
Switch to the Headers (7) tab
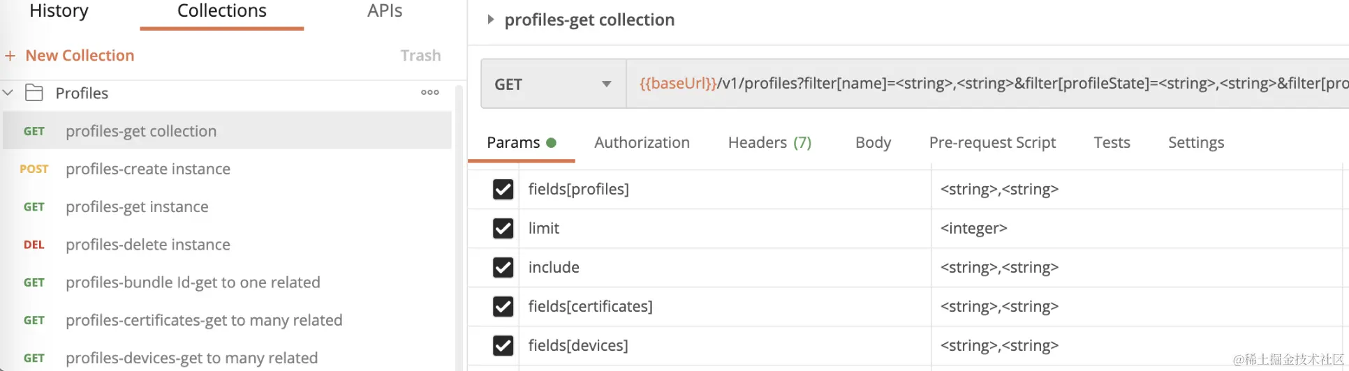pyautogui.click(x=769, y=143)
